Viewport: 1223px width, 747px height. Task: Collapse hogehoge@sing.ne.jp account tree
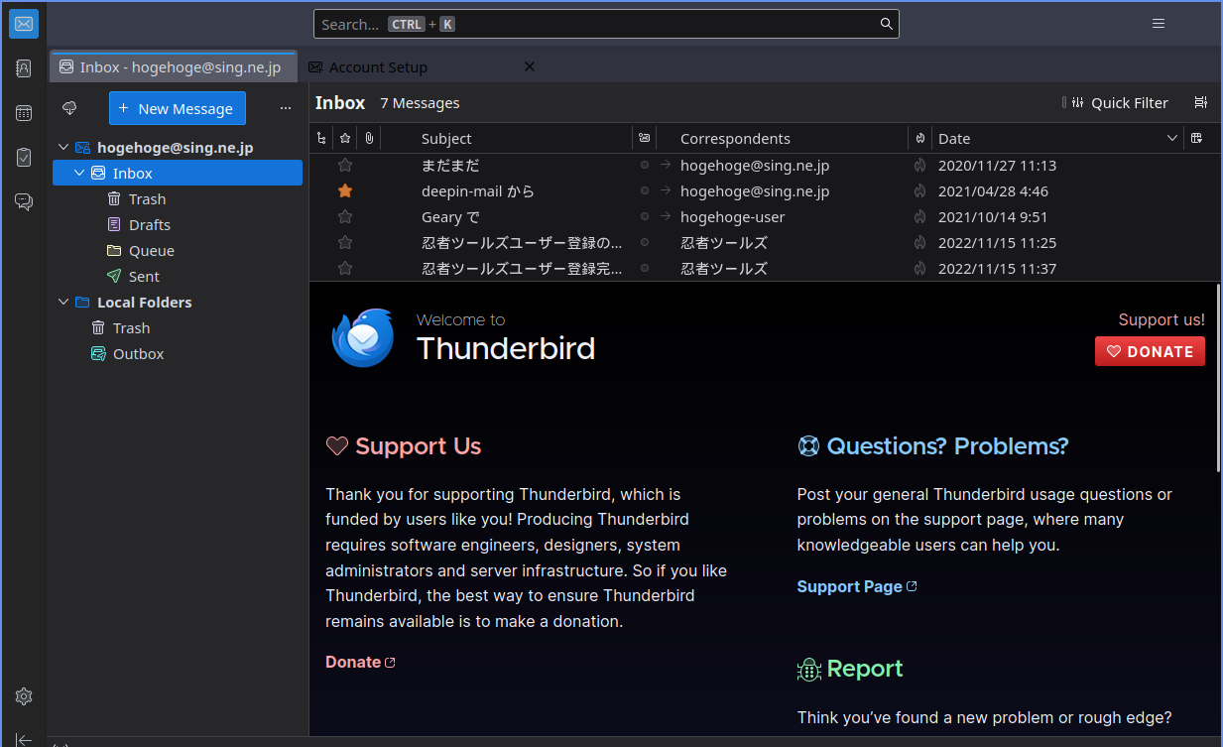click(63, 148)
